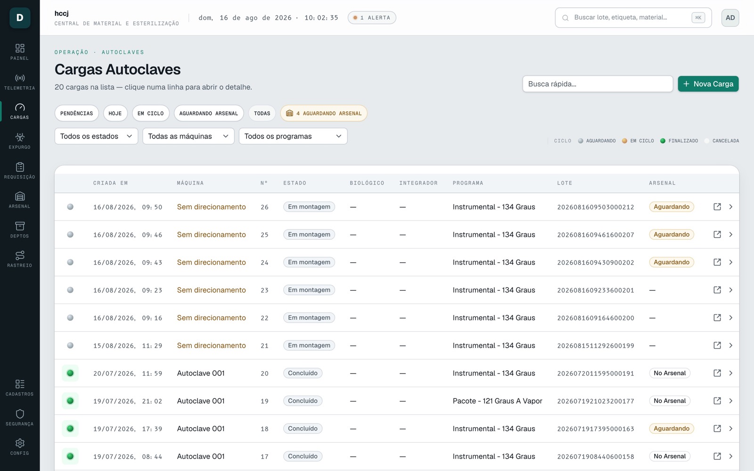This screenshot has width=754, height=471.
Task: Open Expurgo biohazard section
Action: pos(20,141)
